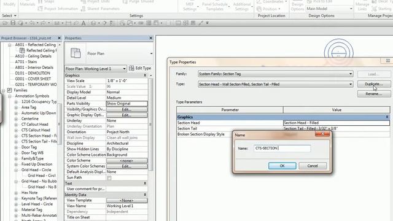Collapse the Graphics group in Type Parameters
393x221 pixels.
387,117
